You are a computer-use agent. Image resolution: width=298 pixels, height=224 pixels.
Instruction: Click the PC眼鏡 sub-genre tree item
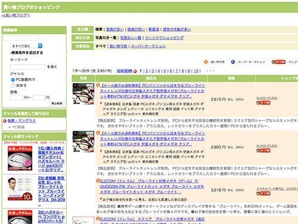pyautogui.click(x=18, y=127)
